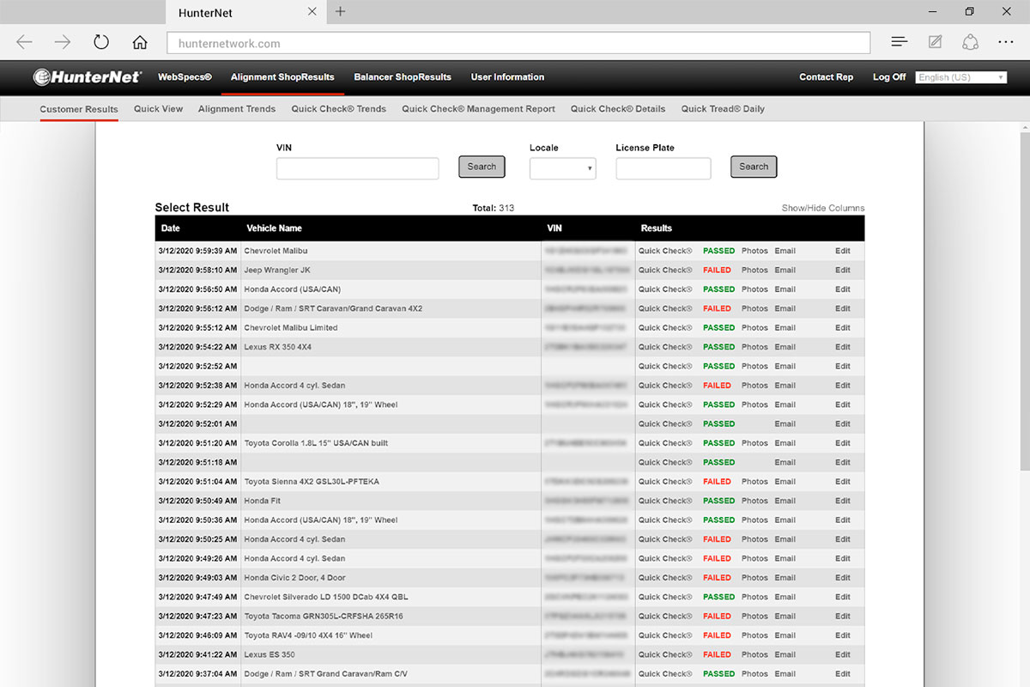Click the VIN input field
The width and height of the screenshot is (1030, 687).
click(357, 168)
